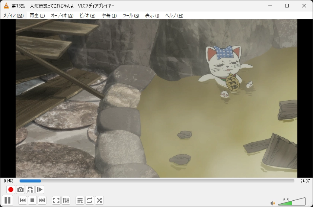Open the メディア (M) menu
Screen dimensions: 313x207
click(13, 16)
